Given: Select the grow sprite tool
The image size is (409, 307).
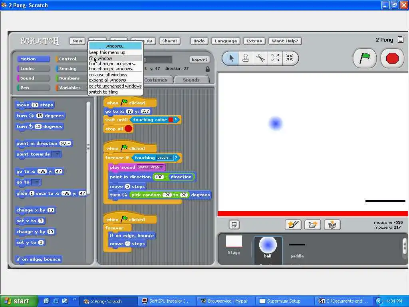Looking at the screenshot, I should pyautogui.click(x=275, y=58).
